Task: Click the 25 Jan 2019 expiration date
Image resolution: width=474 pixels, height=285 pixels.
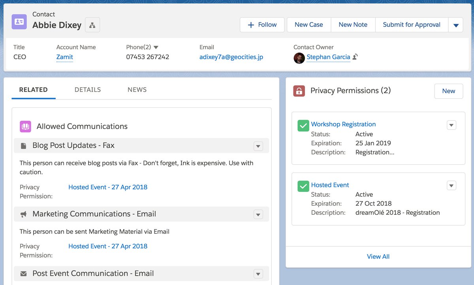Action: coord(373,143)
